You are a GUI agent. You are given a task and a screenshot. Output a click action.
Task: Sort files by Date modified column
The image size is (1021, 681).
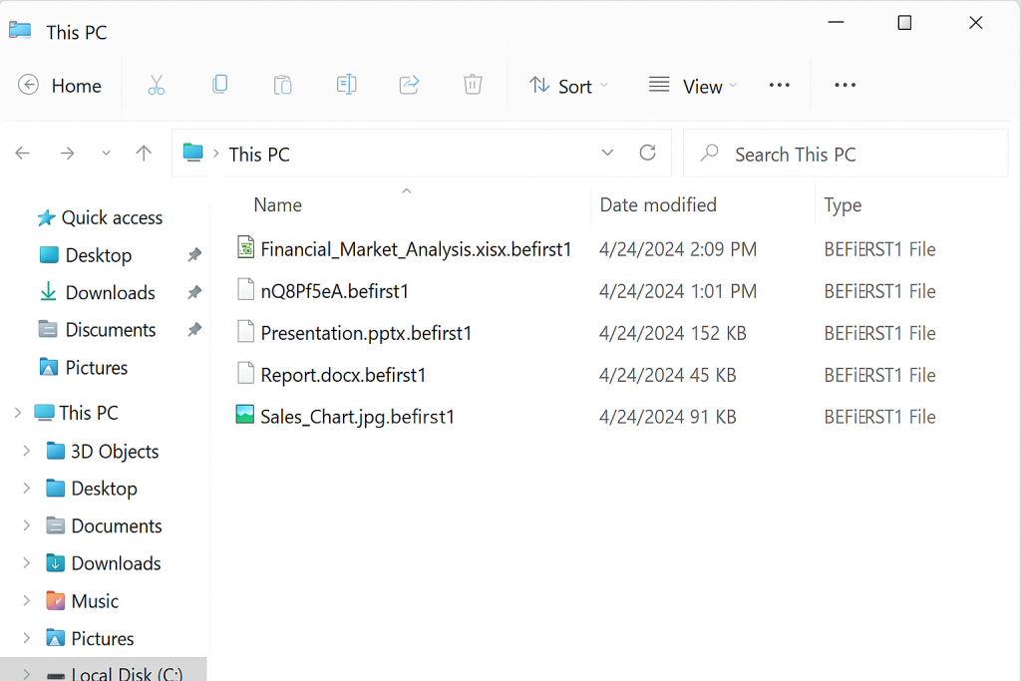(x=658, y=205)
